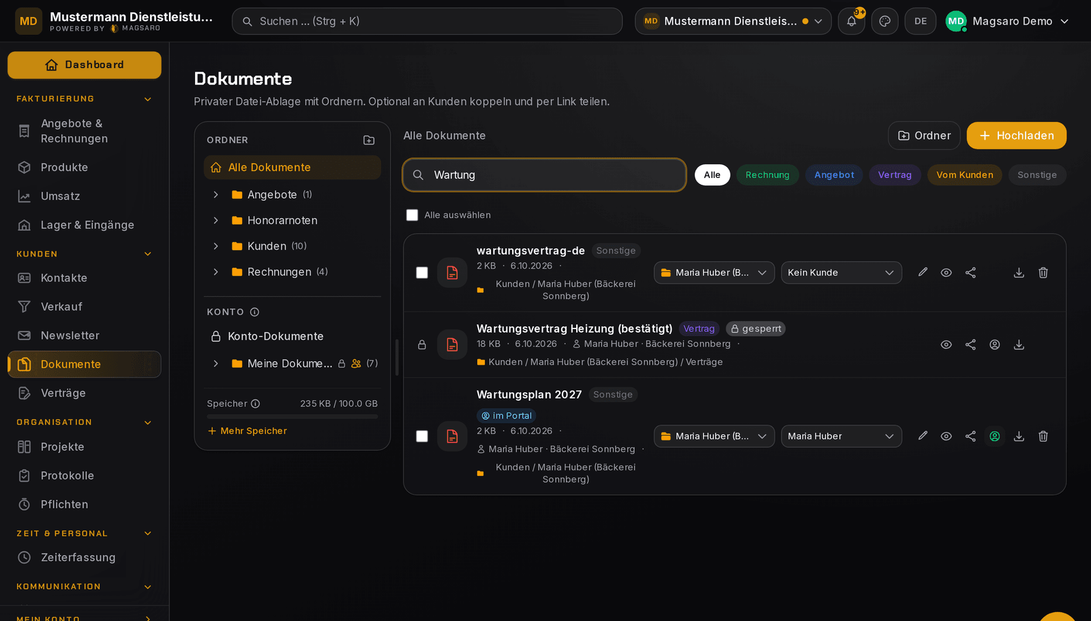
Task: Filter documents by Vertrag
Action: (x=895, y=175)
